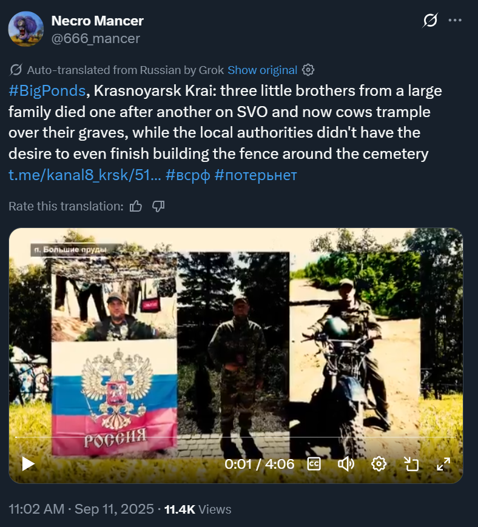Screen dimensions: 478x527
Task: Click the #BigPonds hashtag
Action: coord(47,91)
